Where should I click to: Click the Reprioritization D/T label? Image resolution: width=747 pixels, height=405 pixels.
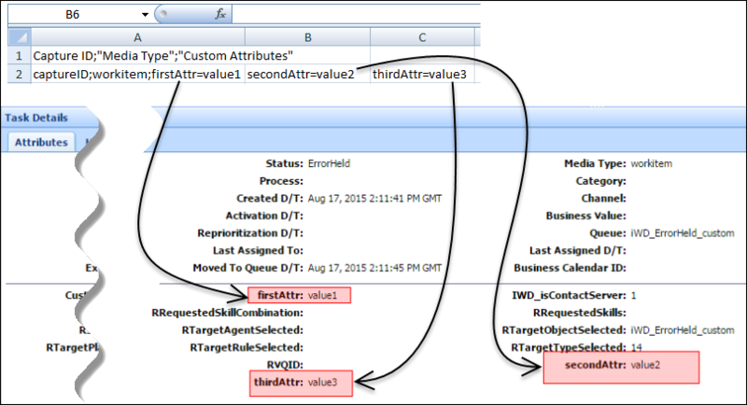(250, 233)
